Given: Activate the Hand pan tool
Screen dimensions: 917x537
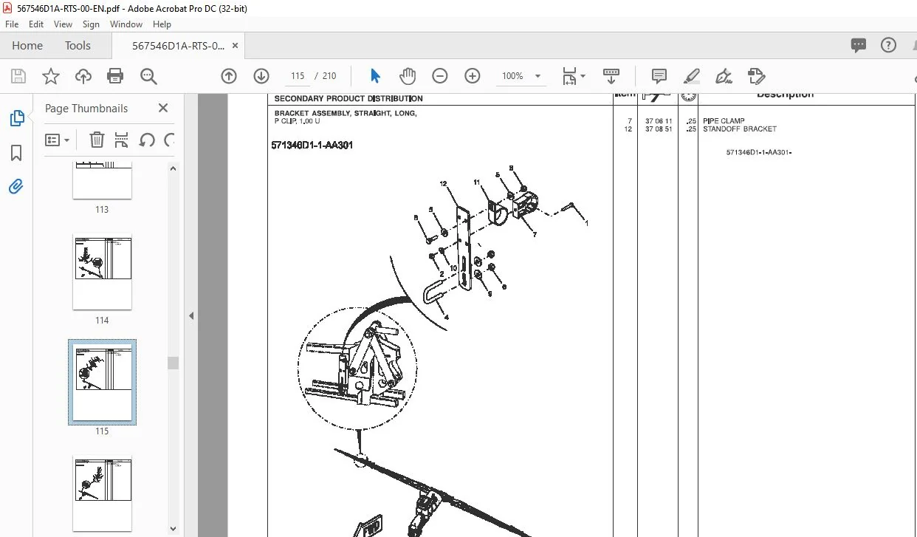Looking at the screenshot, I should (x=407, y=76).
